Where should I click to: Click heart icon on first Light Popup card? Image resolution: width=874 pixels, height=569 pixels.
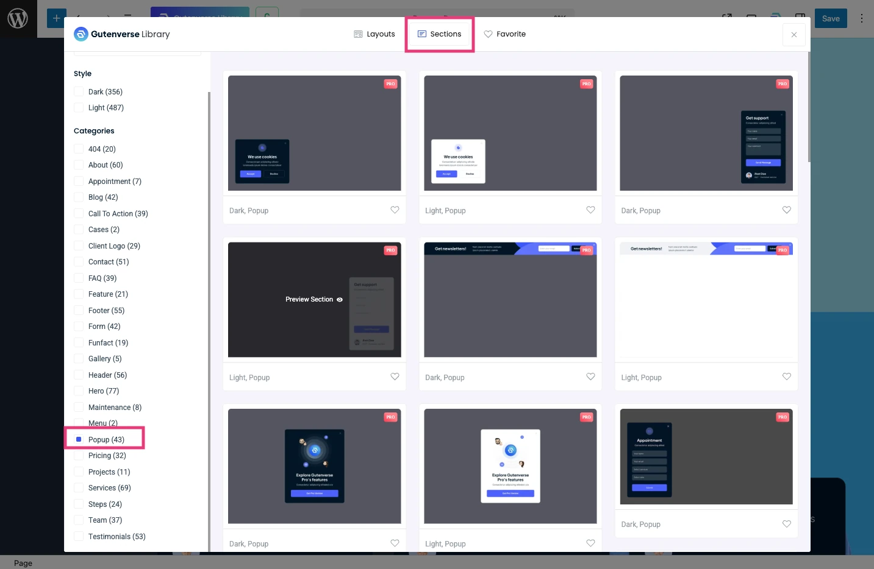[x=590, y=210]
